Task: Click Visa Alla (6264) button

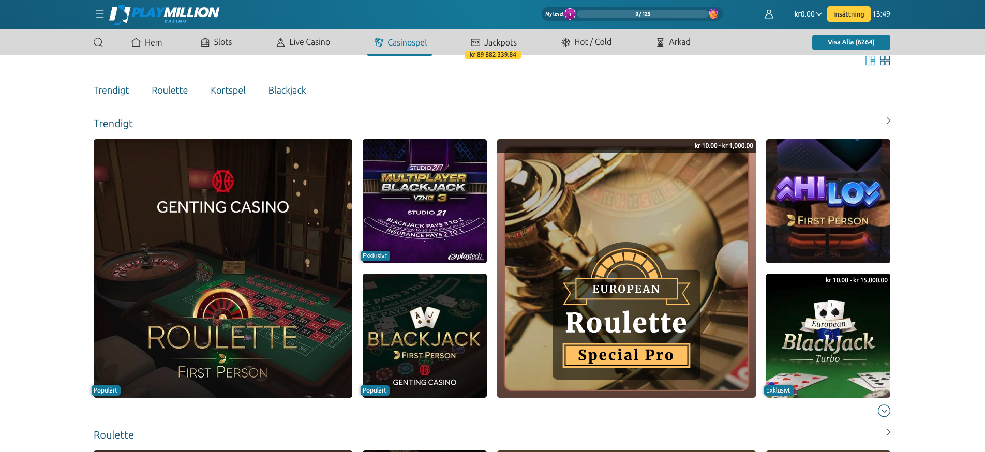Action: tap(851, 42)
